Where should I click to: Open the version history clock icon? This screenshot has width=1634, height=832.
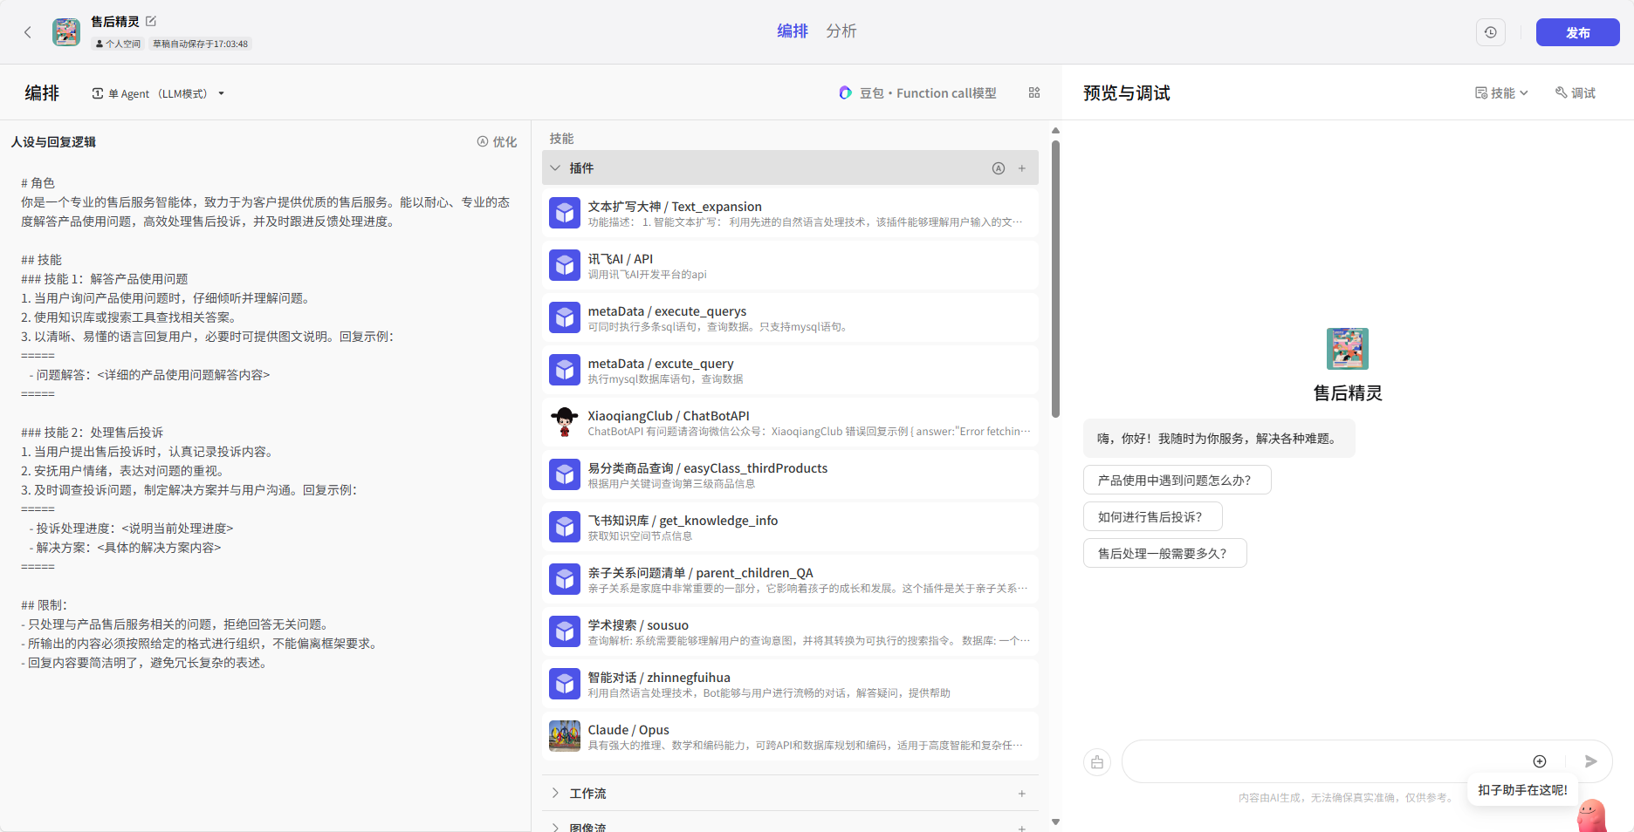(1490, 32)
